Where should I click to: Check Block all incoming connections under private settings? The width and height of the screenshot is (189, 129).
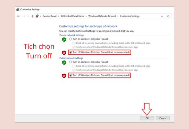74,43
